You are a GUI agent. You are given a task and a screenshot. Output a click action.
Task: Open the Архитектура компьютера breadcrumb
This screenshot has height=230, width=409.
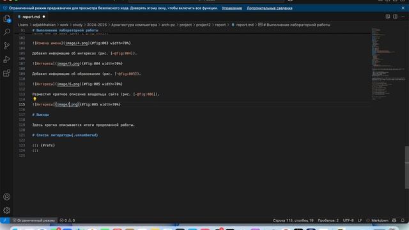point(134,25)
